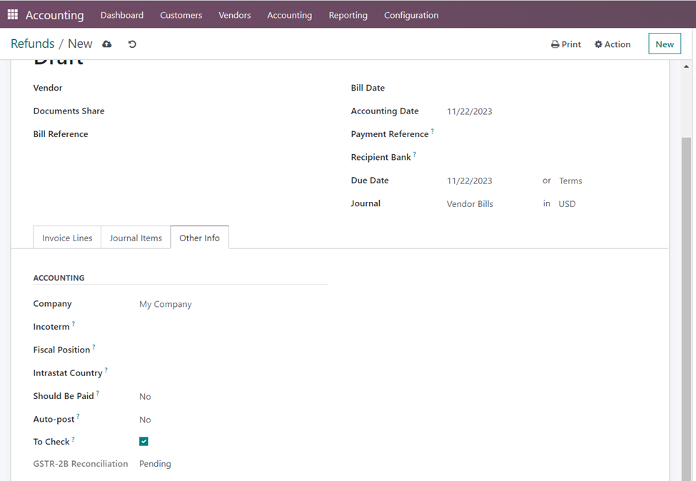696x481 pixels.
Task: Click the discard changes undo icon
Action: 132,44
